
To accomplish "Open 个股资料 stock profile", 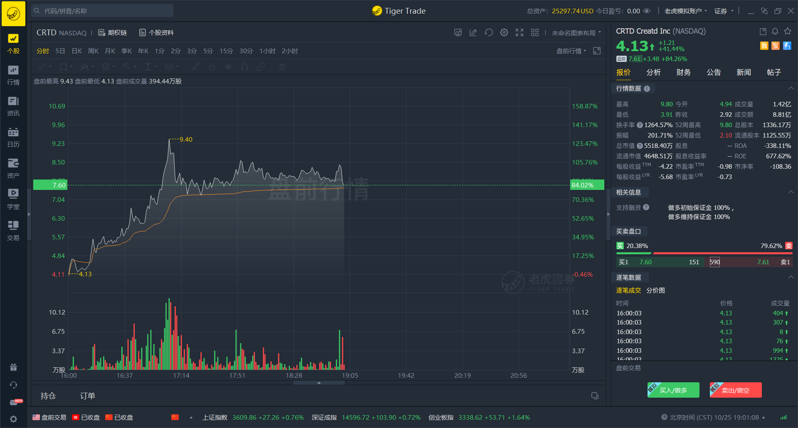I will click(156, 32).
